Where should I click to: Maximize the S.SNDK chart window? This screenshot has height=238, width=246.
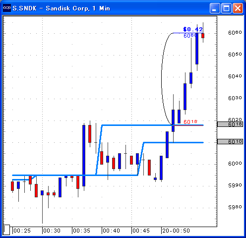(226, 8)
